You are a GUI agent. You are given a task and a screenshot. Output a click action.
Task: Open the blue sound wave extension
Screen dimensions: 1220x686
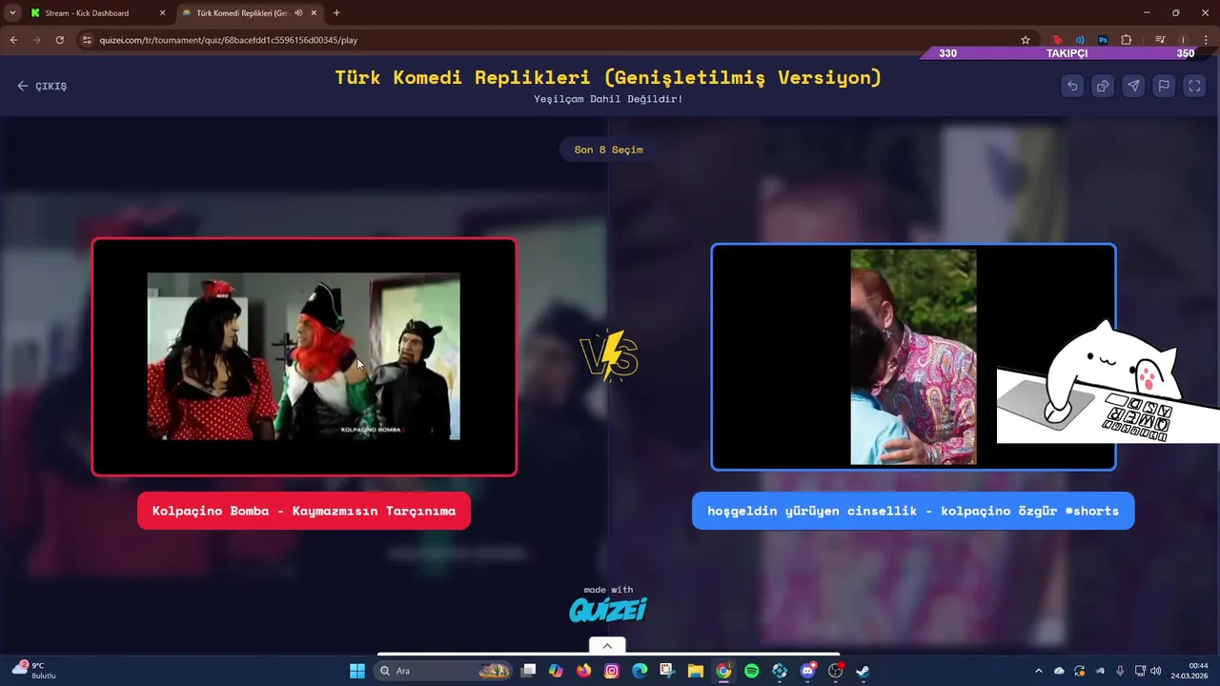coord(1080,40)
